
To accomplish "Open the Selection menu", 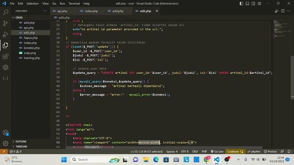I will click(x=33, y=4).
